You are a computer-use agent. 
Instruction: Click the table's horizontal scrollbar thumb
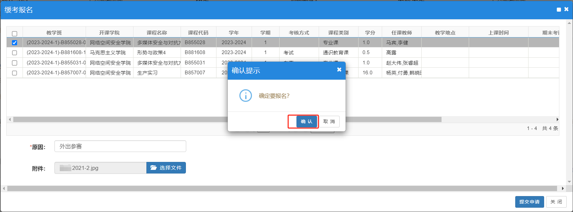[227, 119]
